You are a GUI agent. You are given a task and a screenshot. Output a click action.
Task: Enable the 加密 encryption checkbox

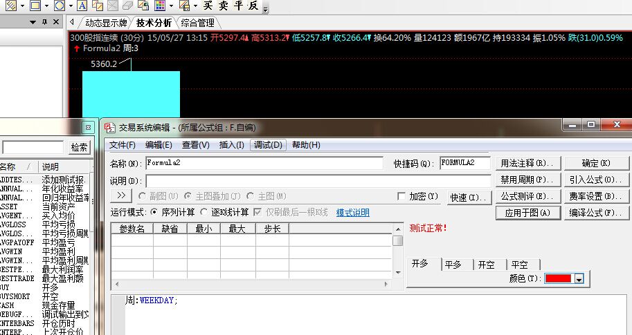(x=401, y=197)
